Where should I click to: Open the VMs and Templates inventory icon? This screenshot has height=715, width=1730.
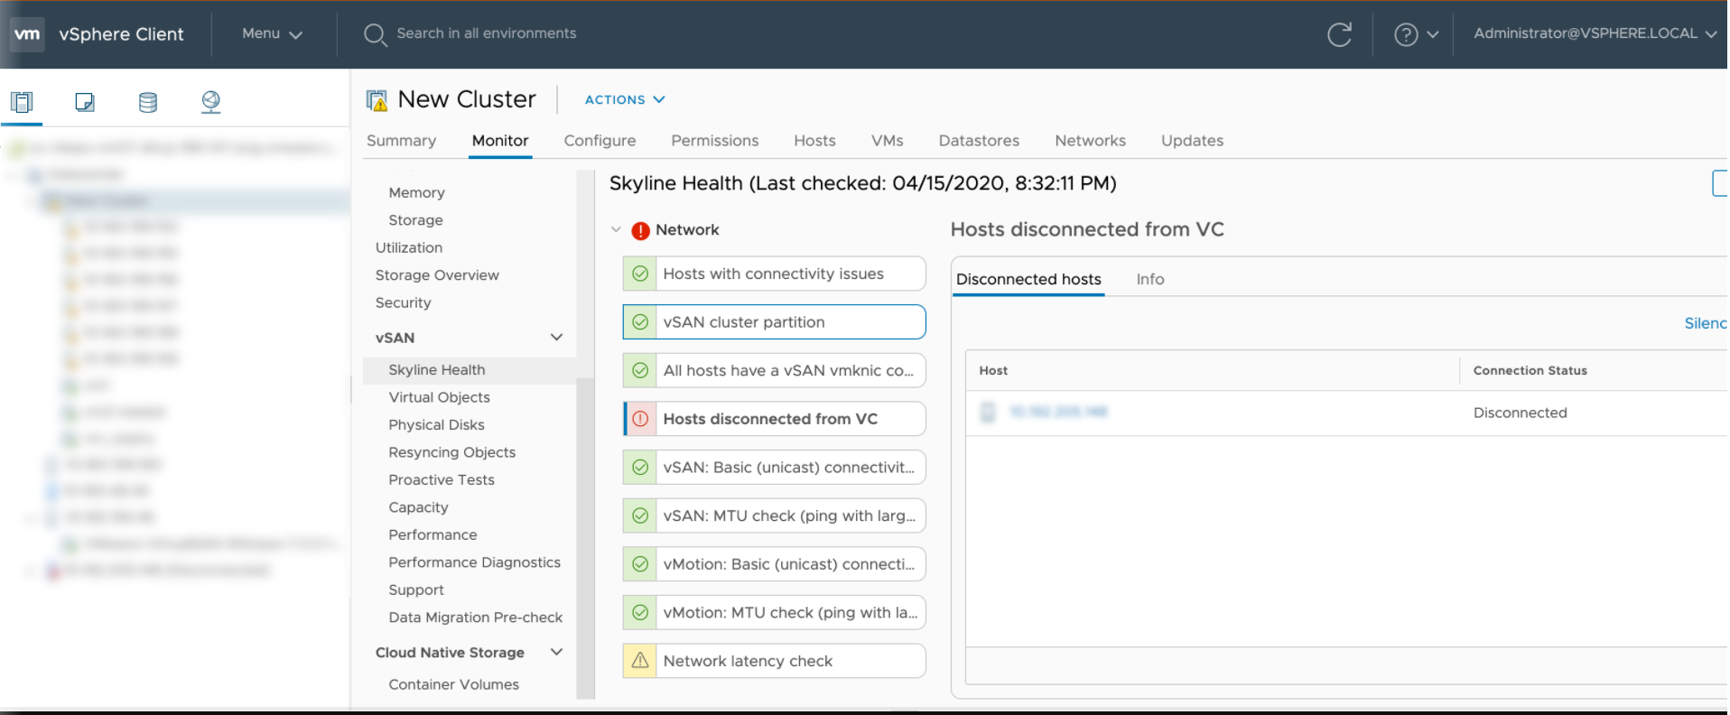(85, 102)
